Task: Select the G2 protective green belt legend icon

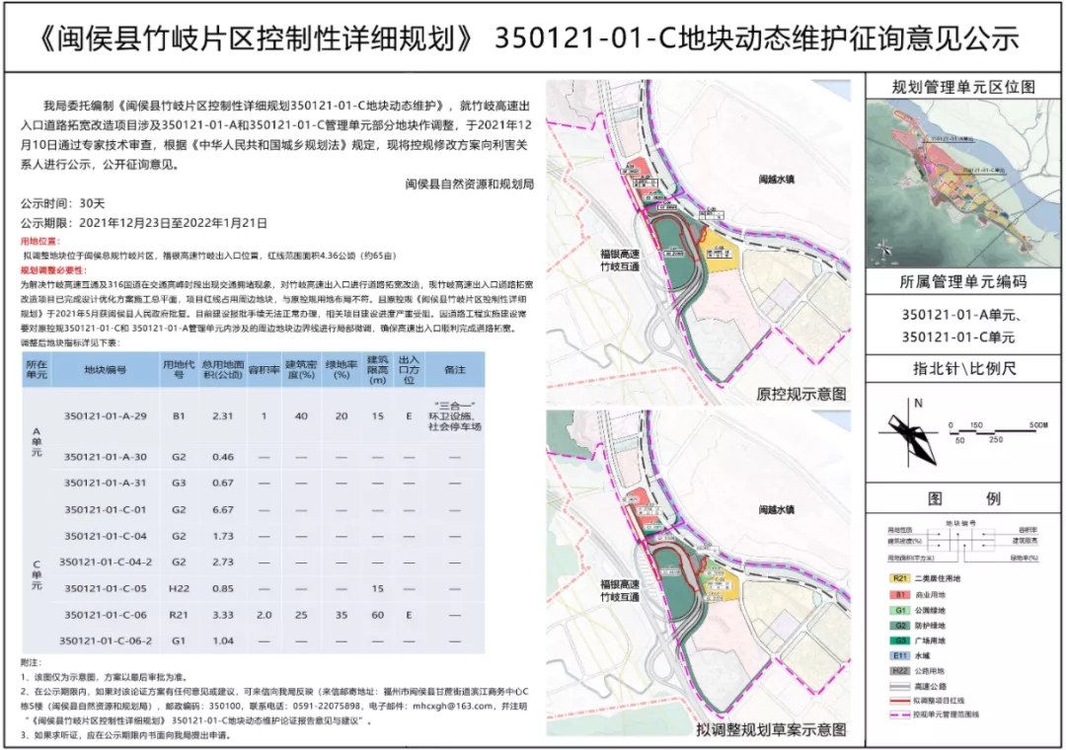Action: coord(900,626)
